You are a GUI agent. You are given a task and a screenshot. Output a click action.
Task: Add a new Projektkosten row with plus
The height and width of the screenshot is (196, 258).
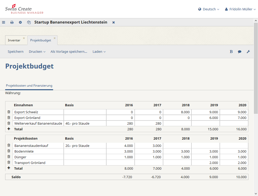point(9,168)
